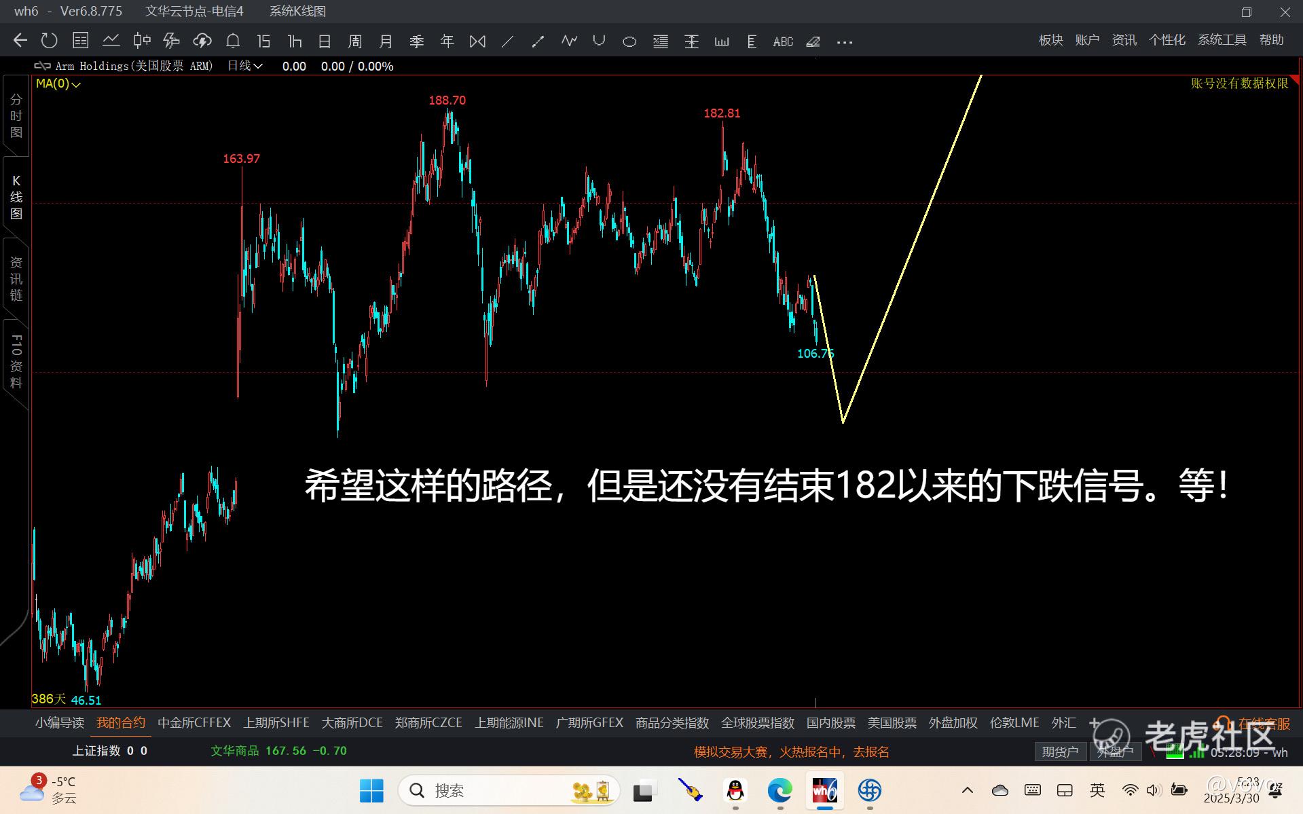Expand the MA(0) indicator dropdown

(58, 84)
